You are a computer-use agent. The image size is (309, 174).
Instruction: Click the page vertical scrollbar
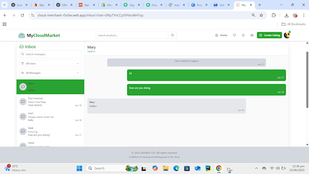[307, 80]
